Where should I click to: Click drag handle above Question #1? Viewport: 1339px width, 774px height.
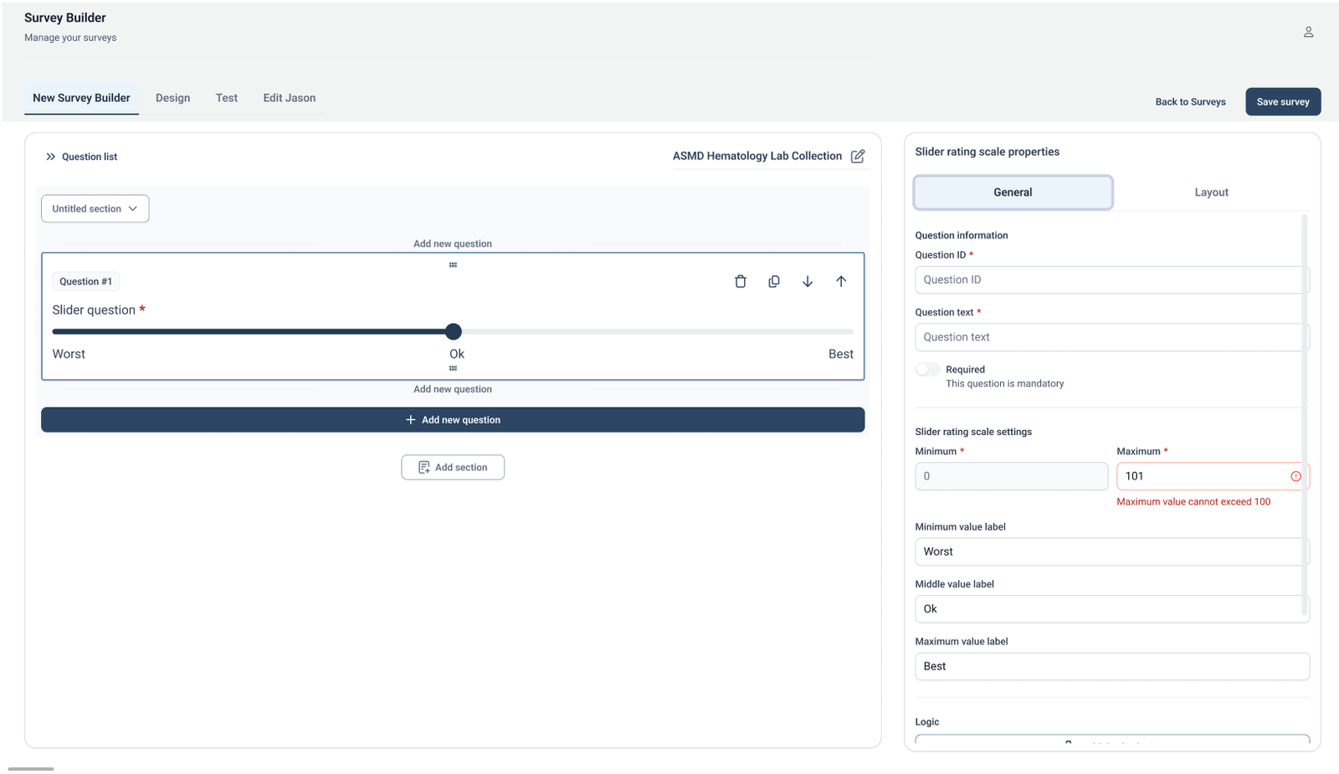(x=453, y=264)
